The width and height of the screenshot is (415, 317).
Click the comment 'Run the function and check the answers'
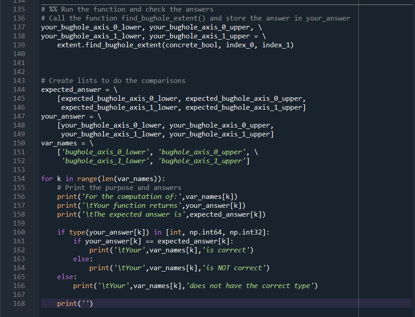[137, 9]
